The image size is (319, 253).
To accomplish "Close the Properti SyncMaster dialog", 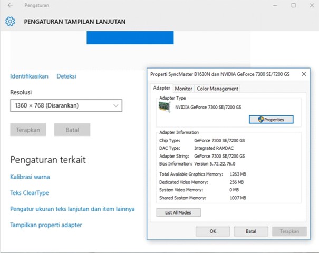I will pos(304,74).
